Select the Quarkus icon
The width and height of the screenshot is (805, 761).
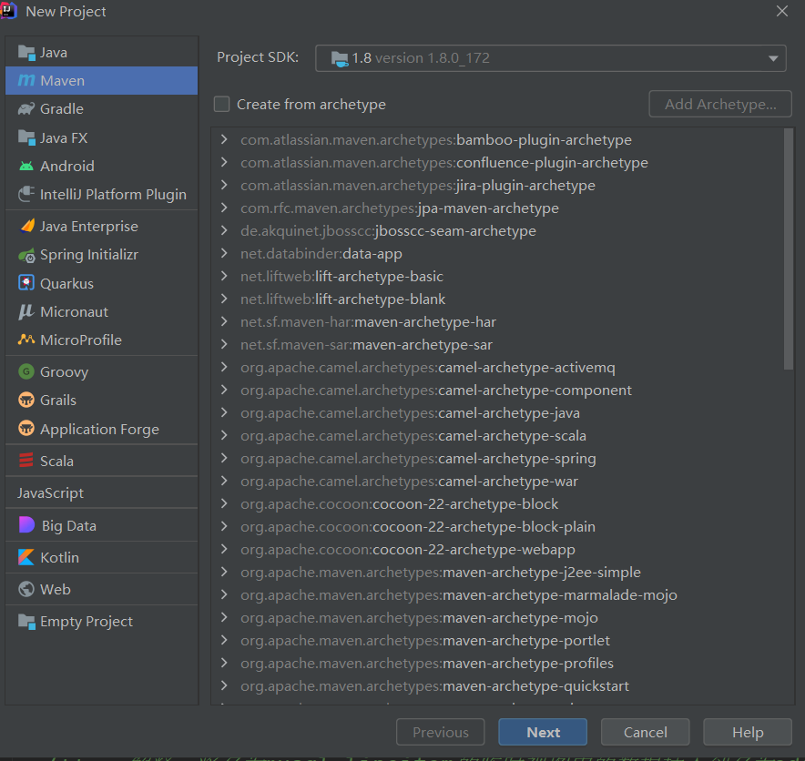[x=26, y=283]
